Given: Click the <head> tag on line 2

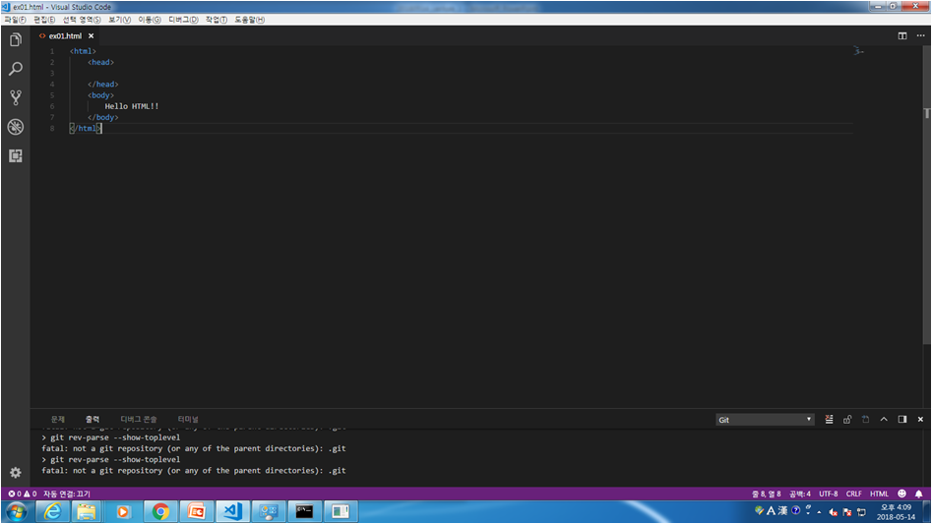Looking at the screenshot, I should (x=101, y=62).
